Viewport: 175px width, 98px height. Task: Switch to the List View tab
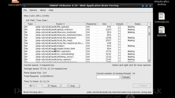point(30,20)
